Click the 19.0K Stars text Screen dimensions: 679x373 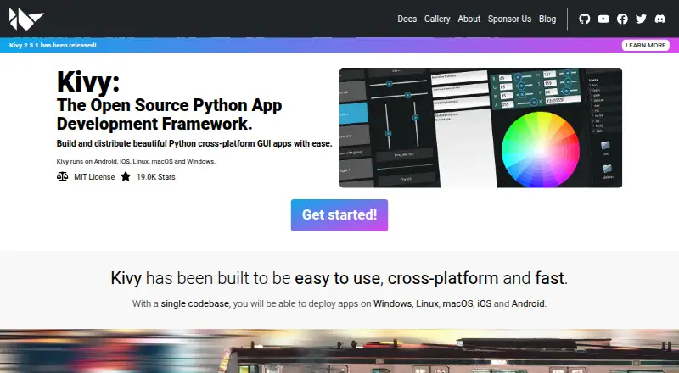pos(156,176)
